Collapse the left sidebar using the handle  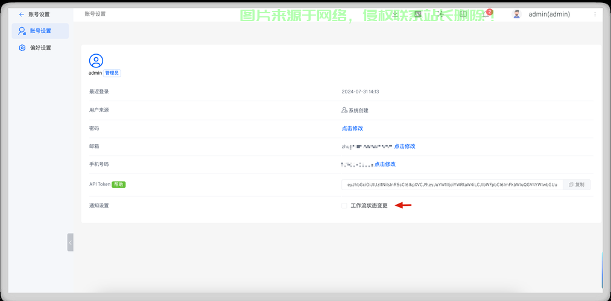(x=70, y=242)
